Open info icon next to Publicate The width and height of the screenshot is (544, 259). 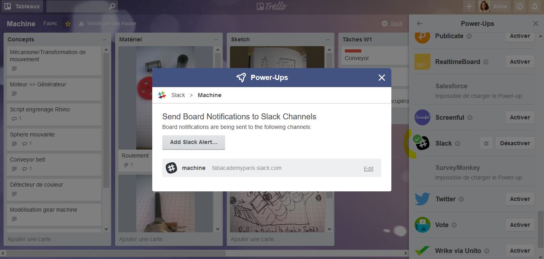click(469, 36)
